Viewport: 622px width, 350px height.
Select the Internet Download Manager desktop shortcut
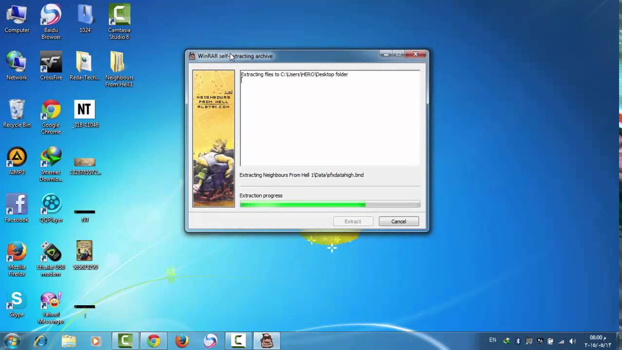pyautogui.click(x=51, y=164)
